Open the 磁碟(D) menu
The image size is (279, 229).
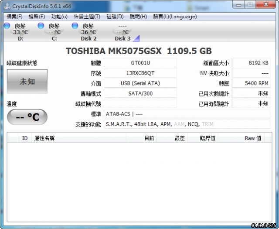[x=115, y=17]
